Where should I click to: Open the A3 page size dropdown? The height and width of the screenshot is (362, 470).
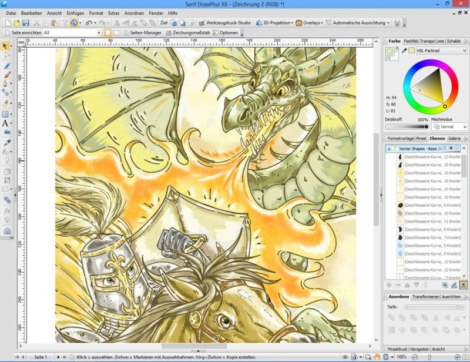click(x=99, y=33)
